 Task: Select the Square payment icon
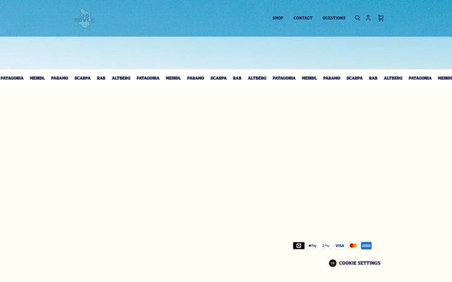coord(299,246)
